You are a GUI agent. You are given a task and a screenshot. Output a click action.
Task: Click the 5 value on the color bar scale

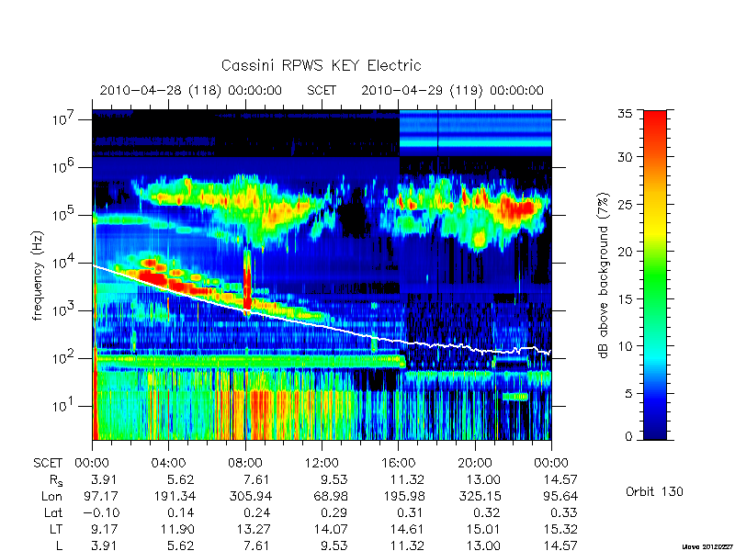tap(629, 394)
